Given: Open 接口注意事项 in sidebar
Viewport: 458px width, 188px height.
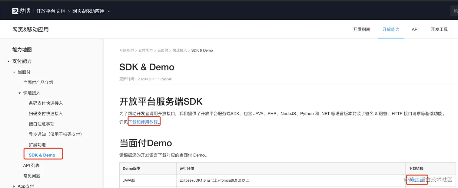Looking at the screenshot, I should pyautogui.click(x=41, y=124).
